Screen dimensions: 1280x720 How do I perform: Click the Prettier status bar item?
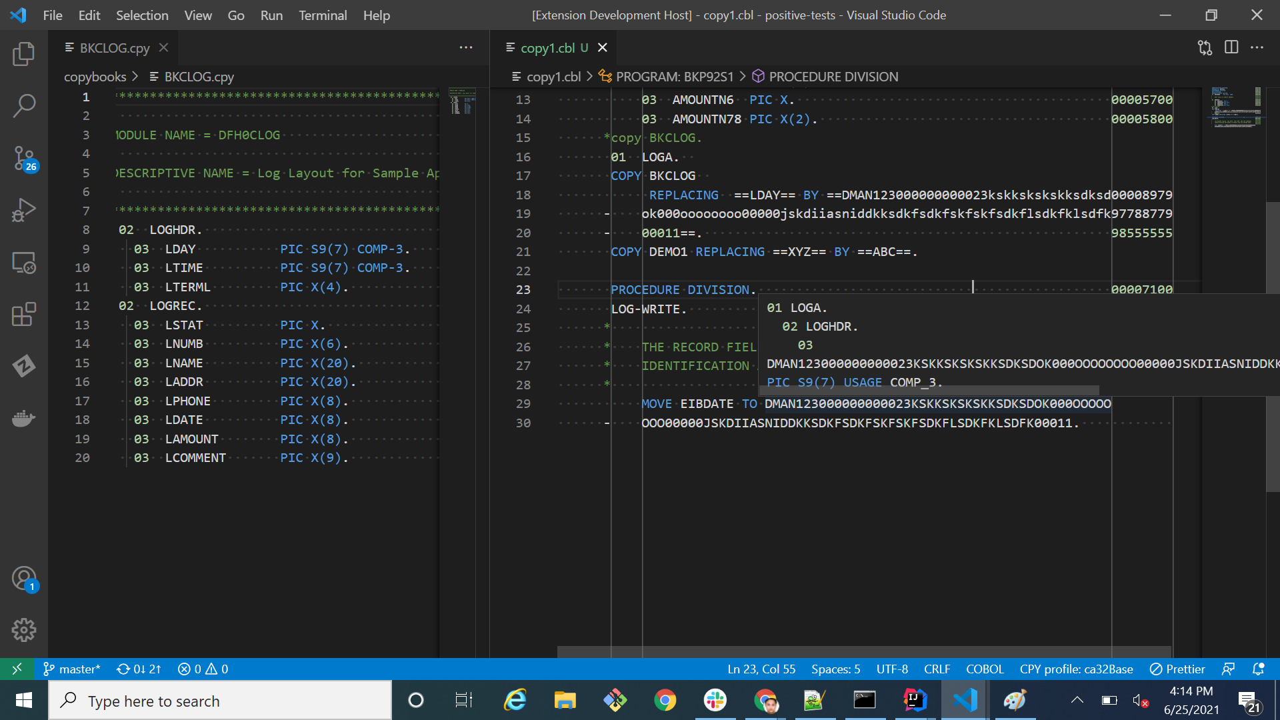pos(1178,669)
